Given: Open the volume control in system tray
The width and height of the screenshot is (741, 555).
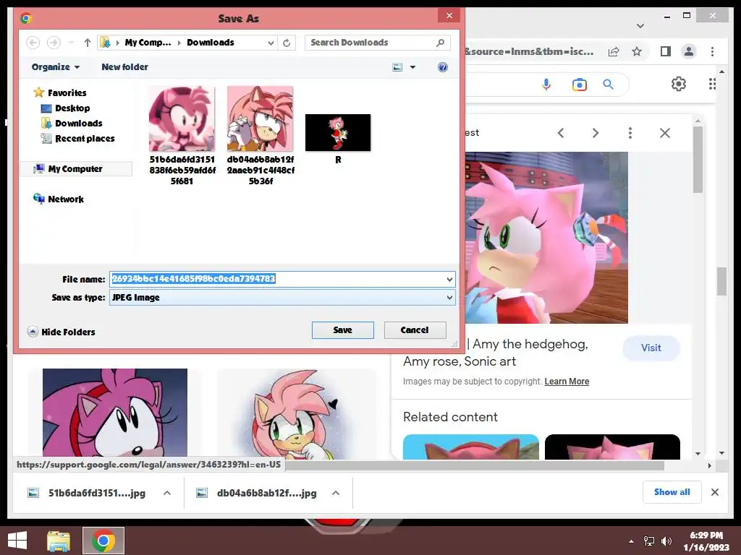Looking at the screenshot, I should (666, 541).
